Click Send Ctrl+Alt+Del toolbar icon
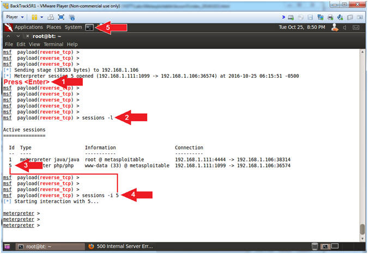The height and width of the screenshot is (254, 368). point(51,17)
